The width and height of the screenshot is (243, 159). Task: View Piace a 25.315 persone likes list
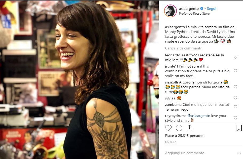[x=184, y=136]
